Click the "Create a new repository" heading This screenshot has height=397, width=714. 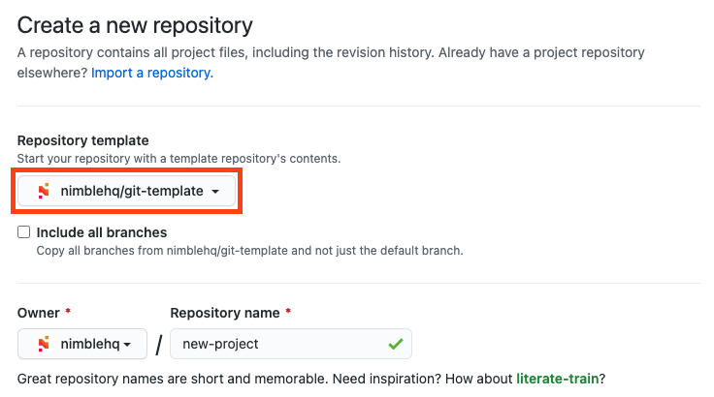[135, 24]
